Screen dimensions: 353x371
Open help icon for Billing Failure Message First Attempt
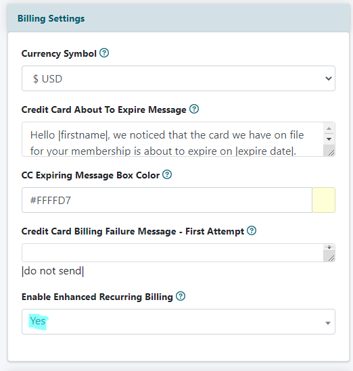point(252,230)
